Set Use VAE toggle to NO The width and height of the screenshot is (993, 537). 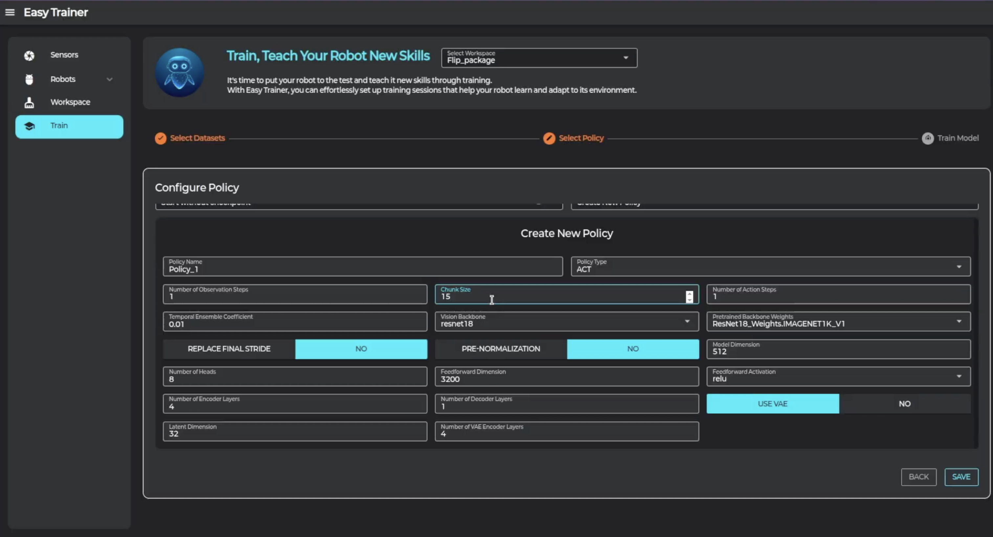(904, 404)
